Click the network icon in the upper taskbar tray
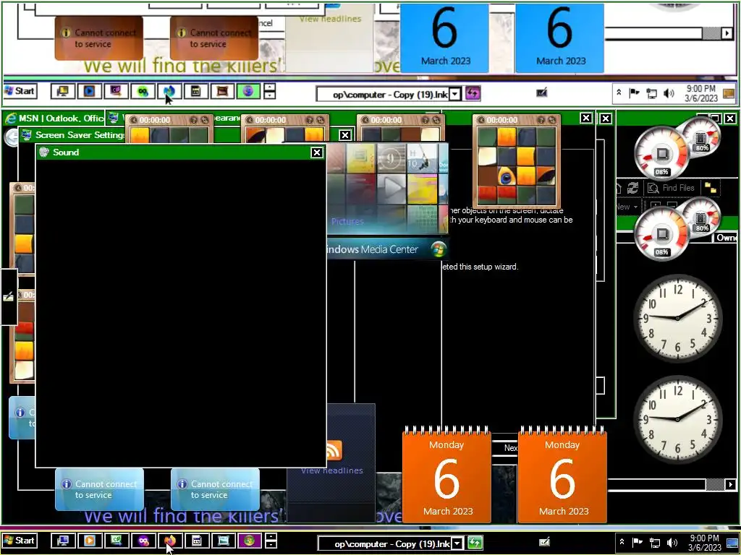This screenshot has width=741, height=555. point(652,93)
